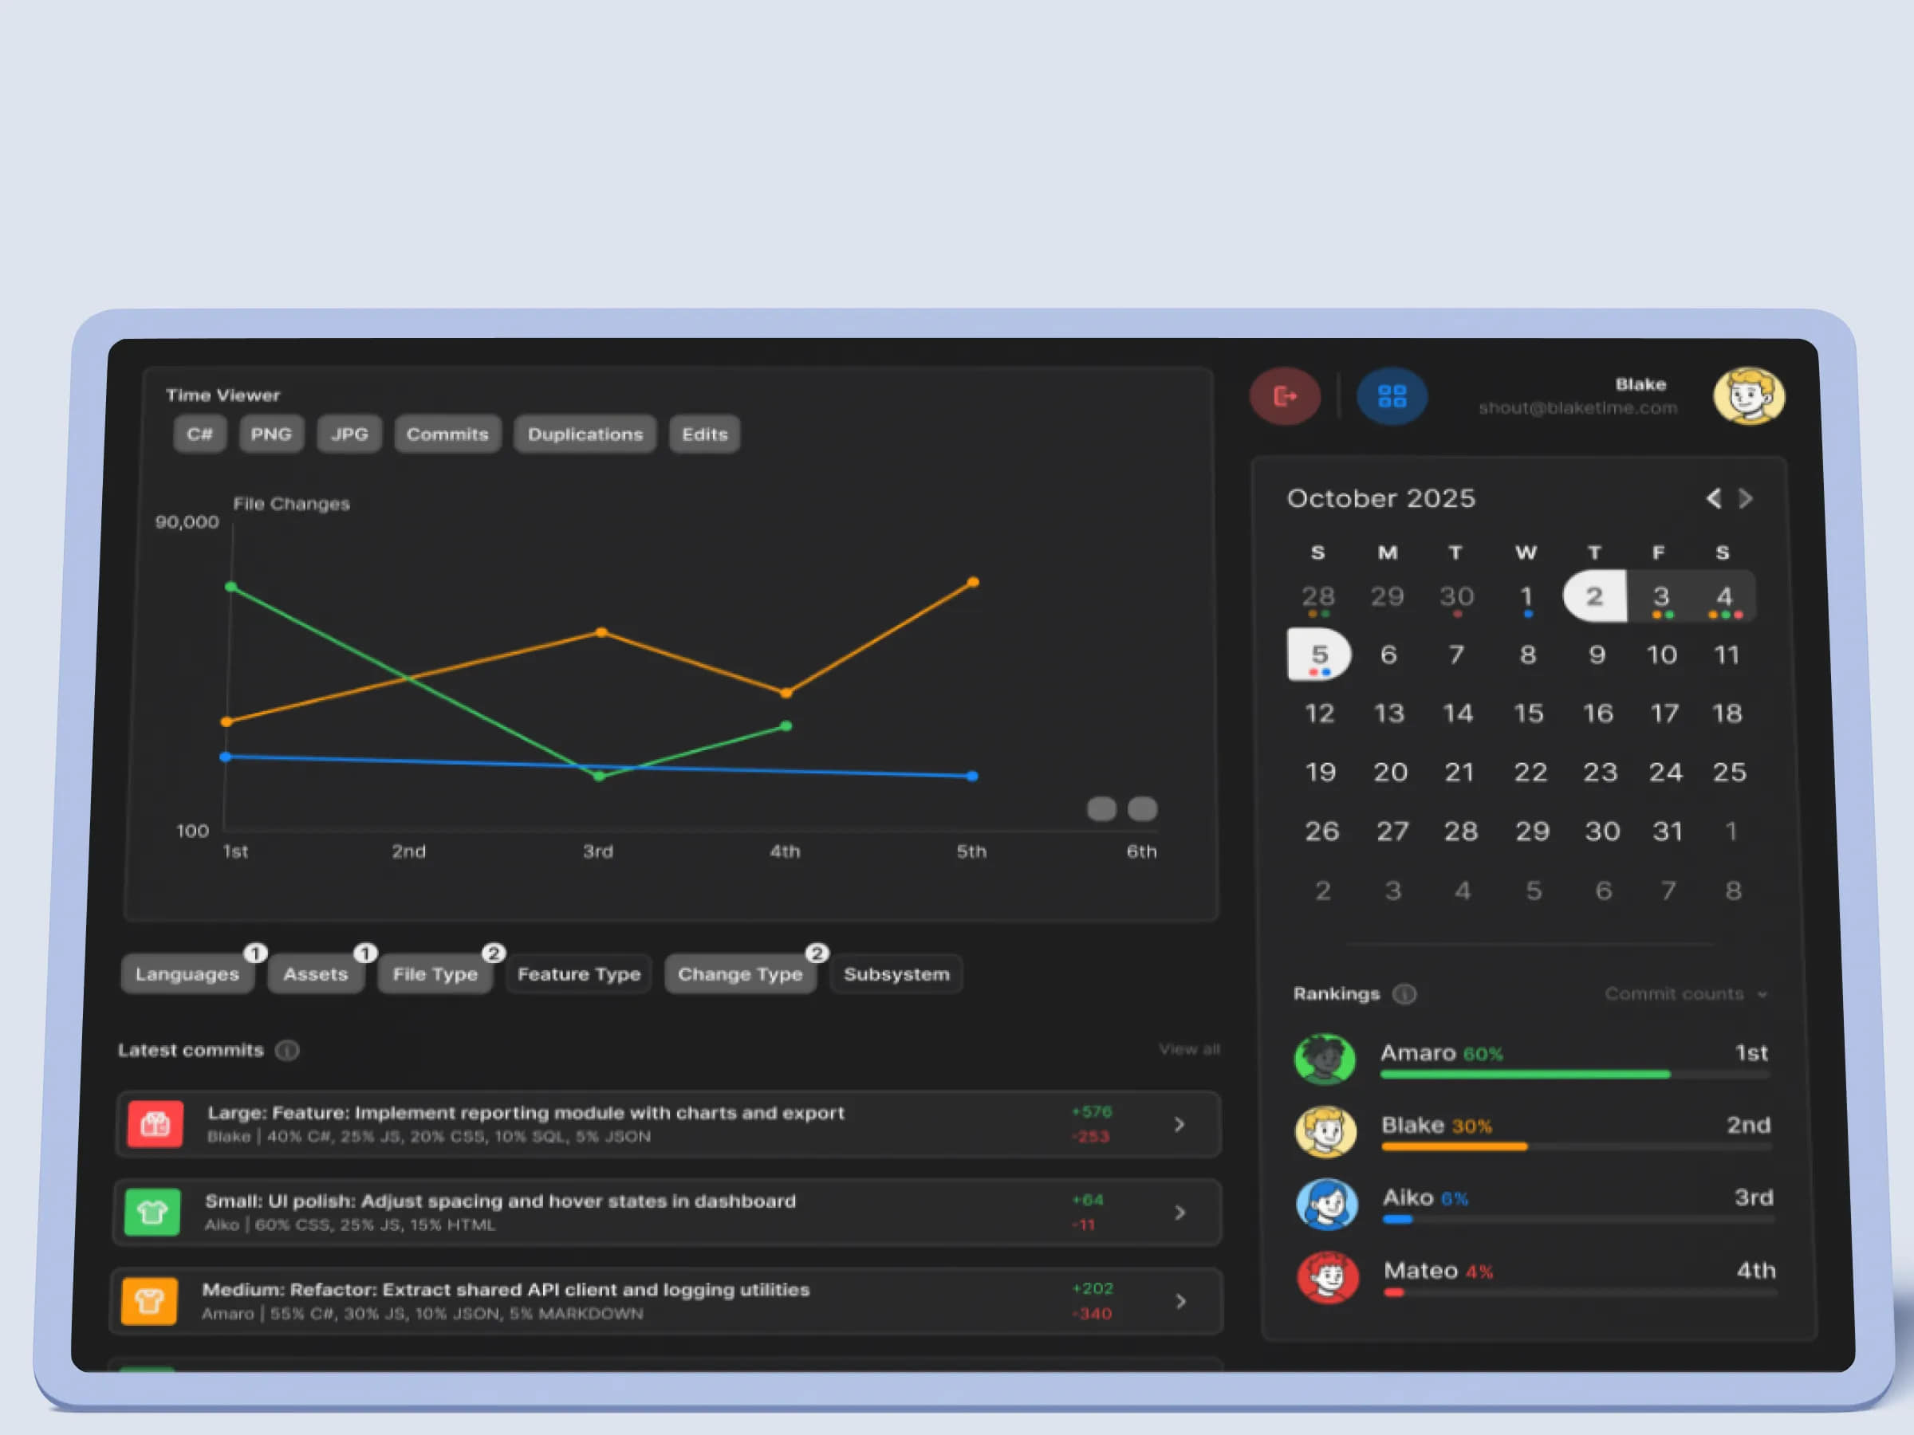The width and height of the screenshot is (1914, 1435).
Task: Go to previous month in calendar
Action: (x=1713, y=498)
